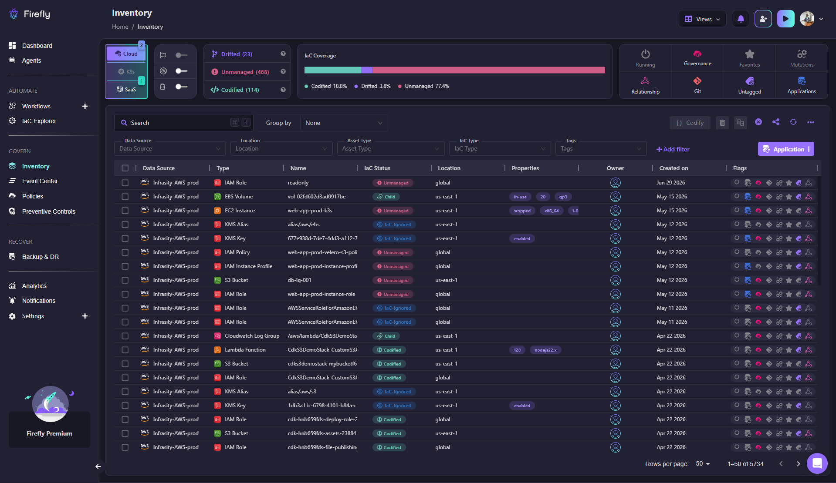836x483 pixels.
Task: Open the notifications bell icon
Action: tap(741, 19)
